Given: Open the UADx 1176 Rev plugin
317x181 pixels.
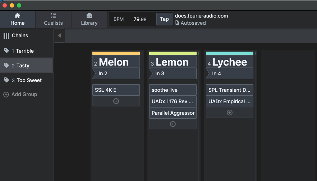Looking at the screenshot, I should pos(173,101).
